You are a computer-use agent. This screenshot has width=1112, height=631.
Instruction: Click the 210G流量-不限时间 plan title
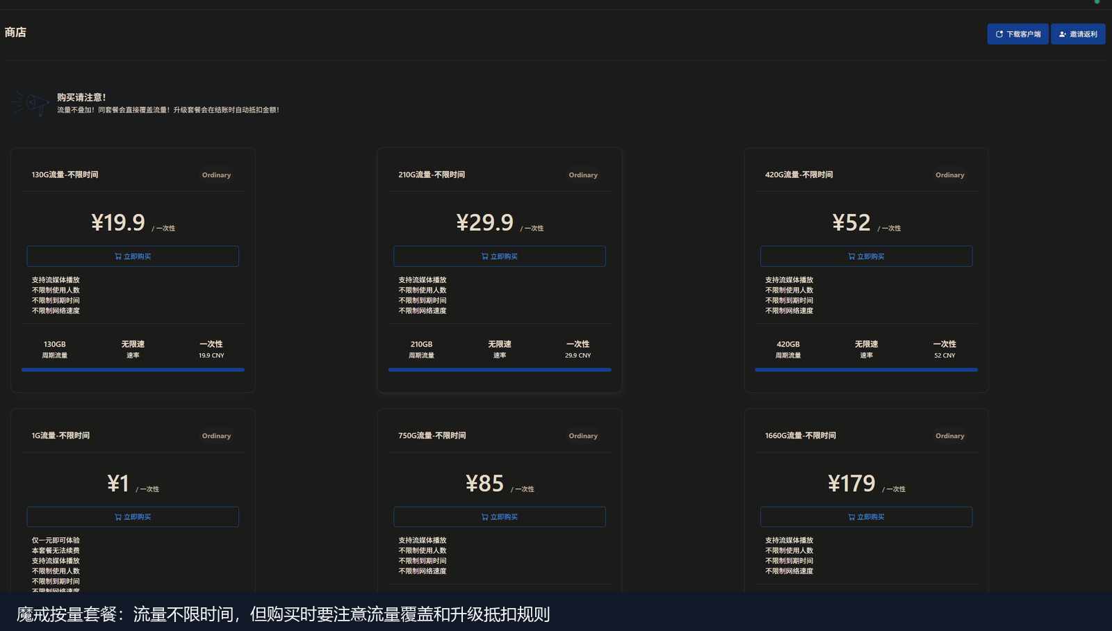click(432, 175)
